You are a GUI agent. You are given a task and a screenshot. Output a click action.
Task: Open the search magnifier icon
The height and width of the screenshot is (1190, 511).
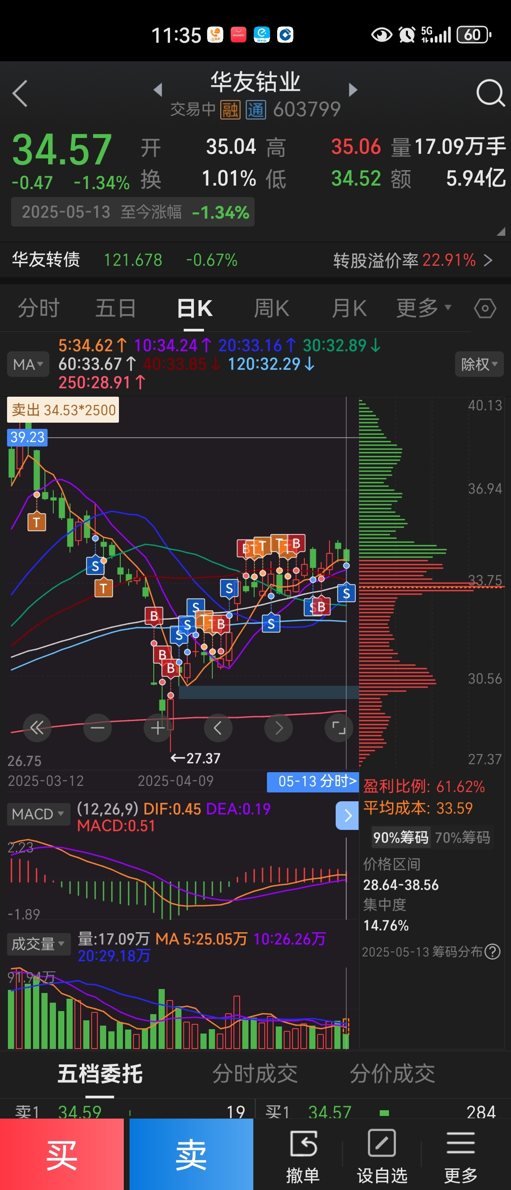490,93
